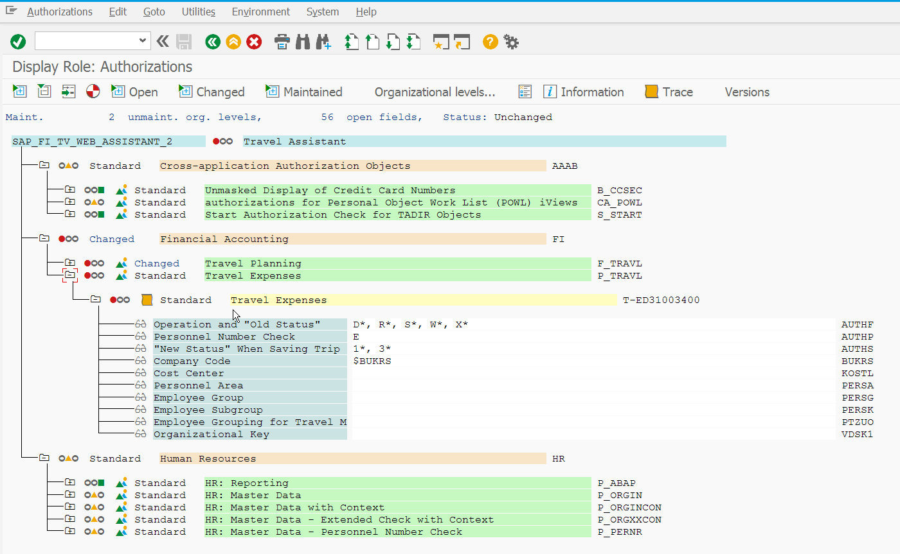Click the status lights on the B_CCSEC row
Image resolution: width=900 pixels, height=554 pixels.
click(x=94, y=190)
